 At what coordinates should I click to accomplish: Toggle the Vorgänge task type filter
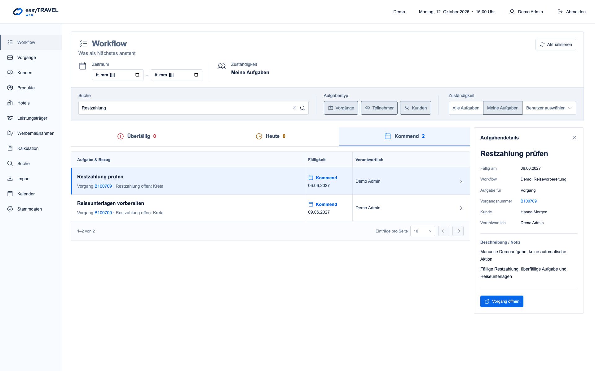341,108
